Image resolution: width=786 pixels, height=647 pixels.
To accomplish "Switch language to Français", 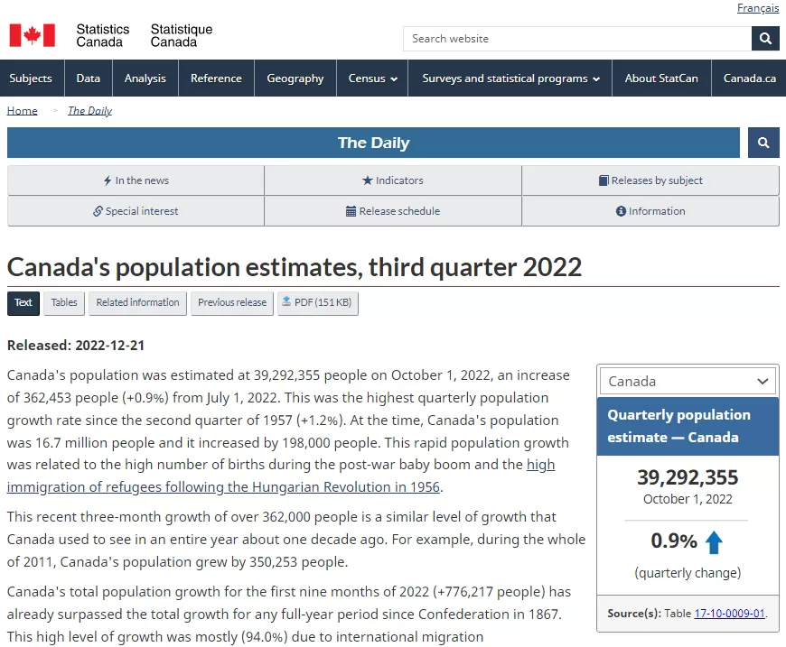I will coord(758,8).
